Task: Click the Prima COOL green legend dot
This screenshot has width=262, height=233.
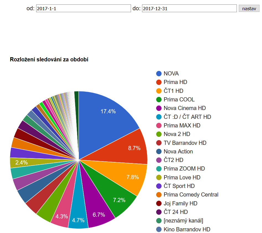Action: pyautogui.click(x=159, y=100)
